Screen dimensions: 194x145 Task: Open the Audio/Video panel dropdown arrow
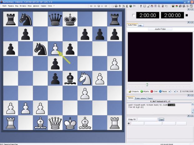point(189,22)
